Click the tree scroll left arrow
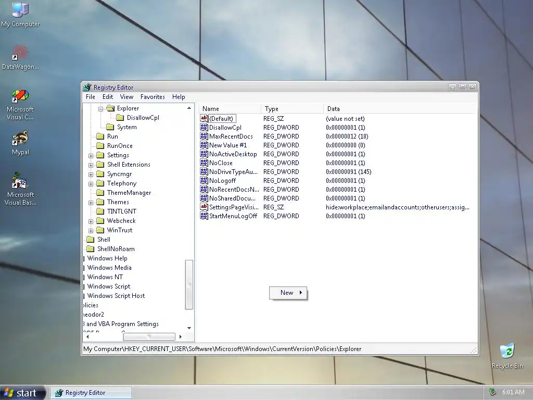 pyautogui.click(x=87, y=337)
